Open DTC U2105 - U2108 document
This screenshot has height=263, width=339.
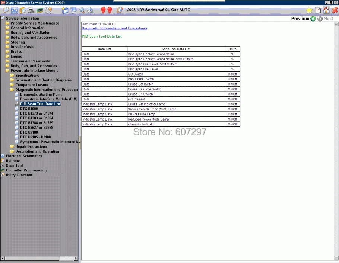(x=35, y=137)
